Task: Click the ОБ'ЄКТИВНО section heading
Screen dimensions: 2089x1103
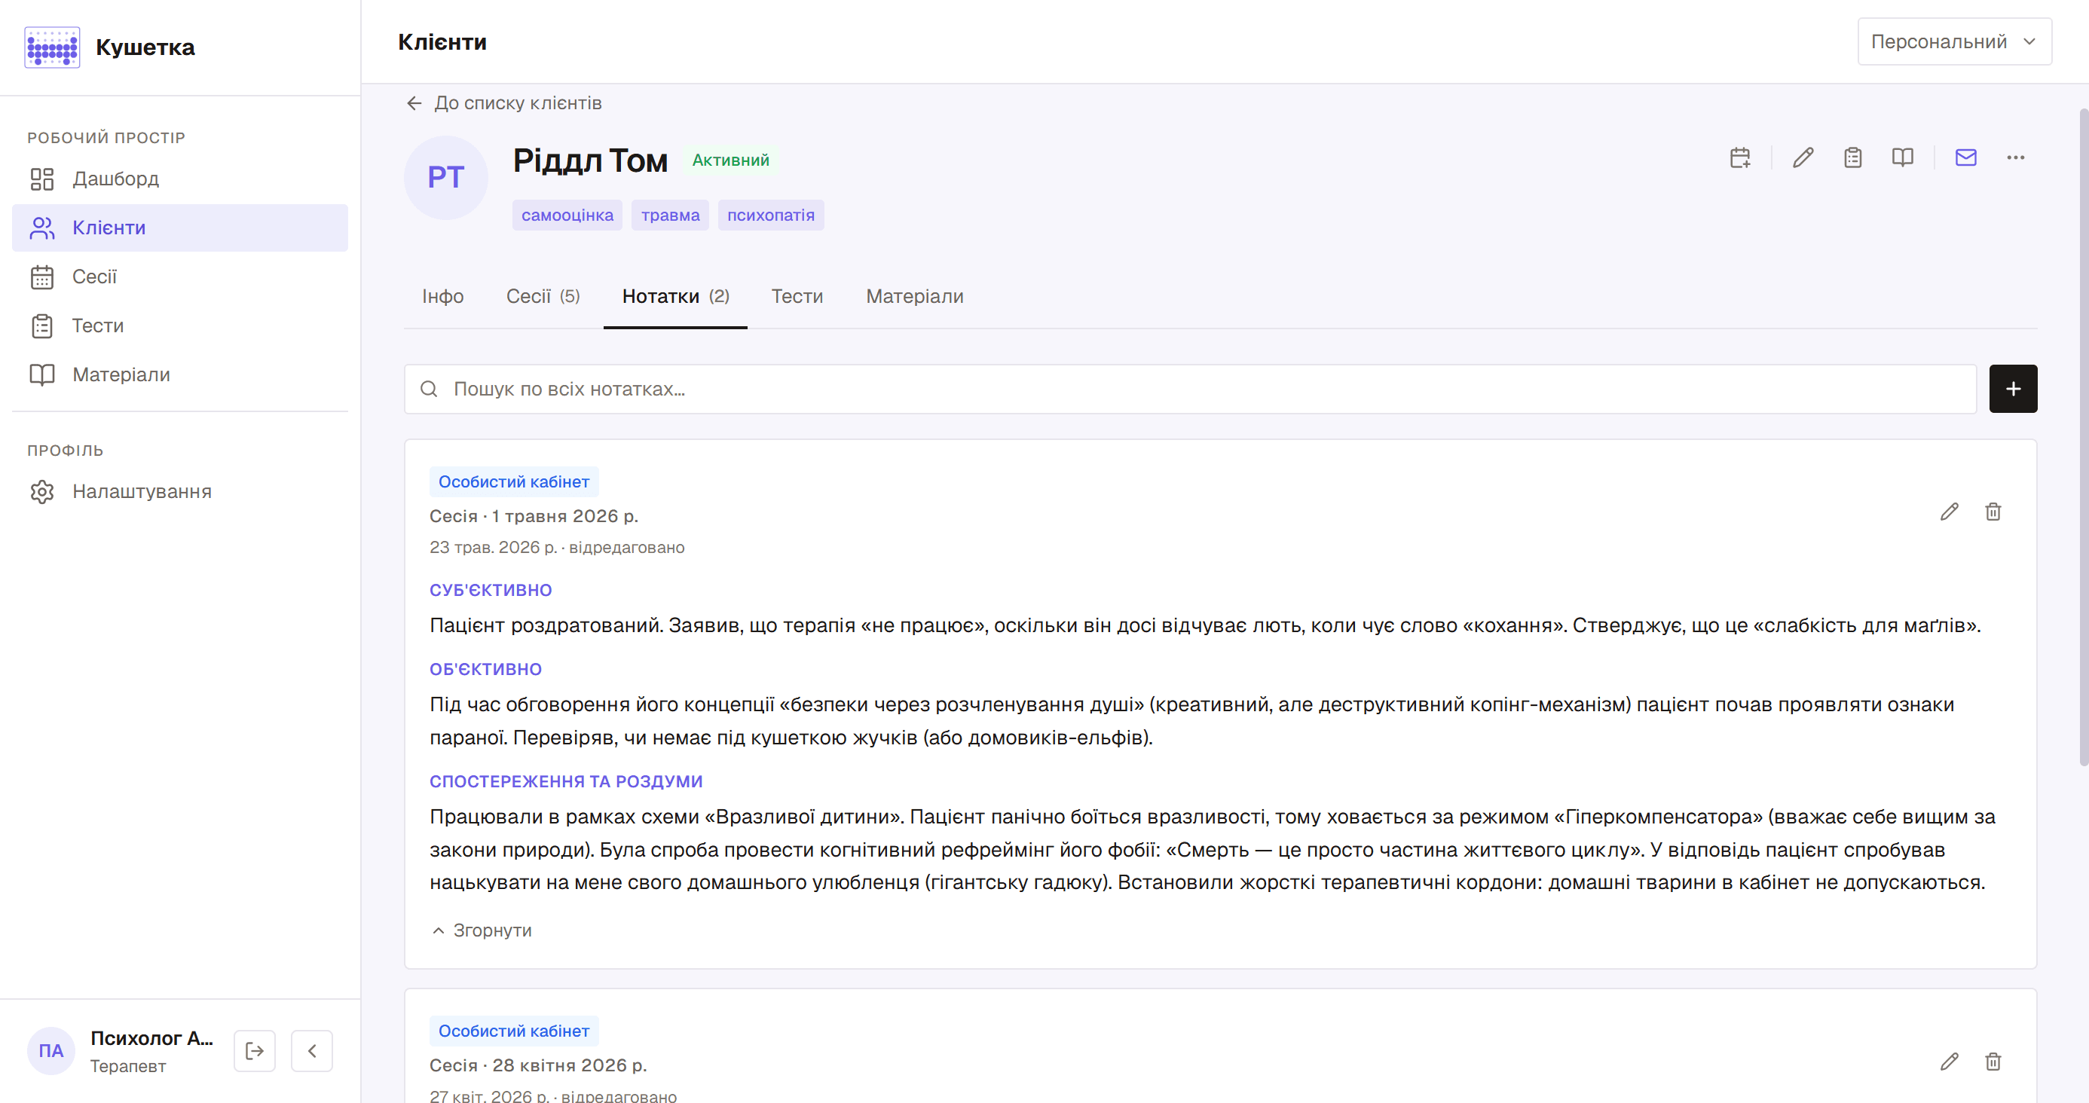Action: [x=486, y=669]
